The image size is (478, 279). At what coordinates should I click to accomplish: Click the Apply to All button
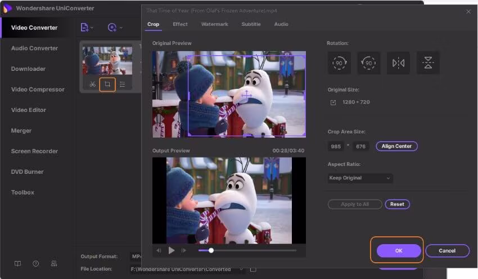(x=355, y=204)
